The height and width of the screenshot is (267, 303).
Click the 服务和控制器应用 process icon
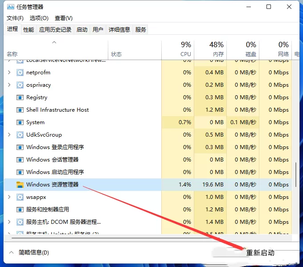20,210
